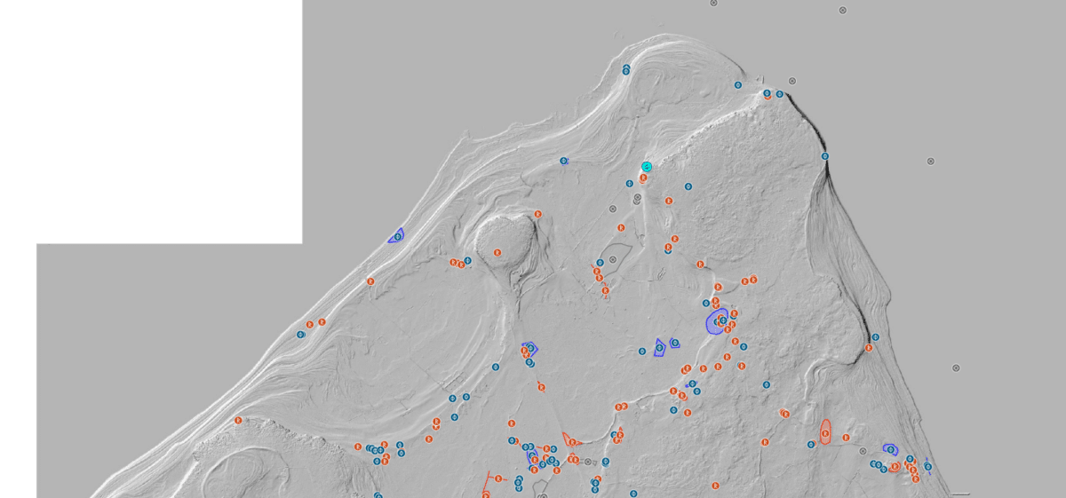Select orange marker inside the circular mound

[x=497, y=253]
